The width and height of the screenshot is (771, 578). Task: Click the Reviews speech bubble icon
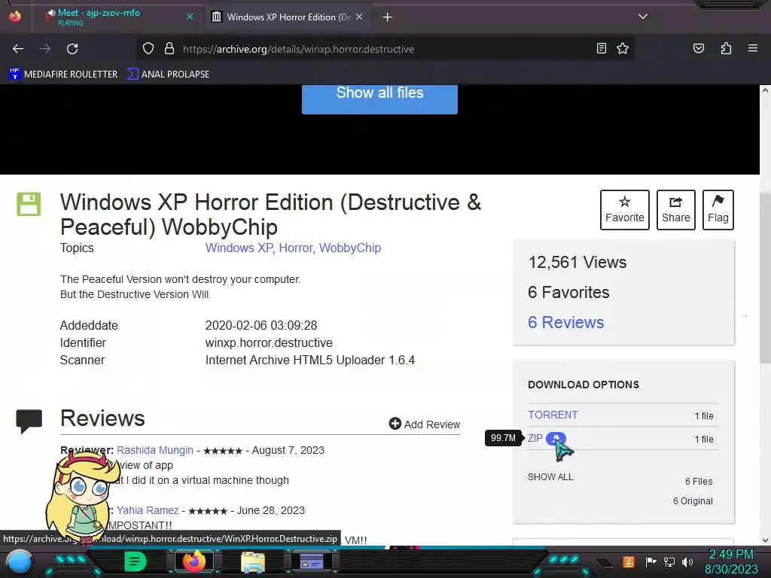[29, 421]
